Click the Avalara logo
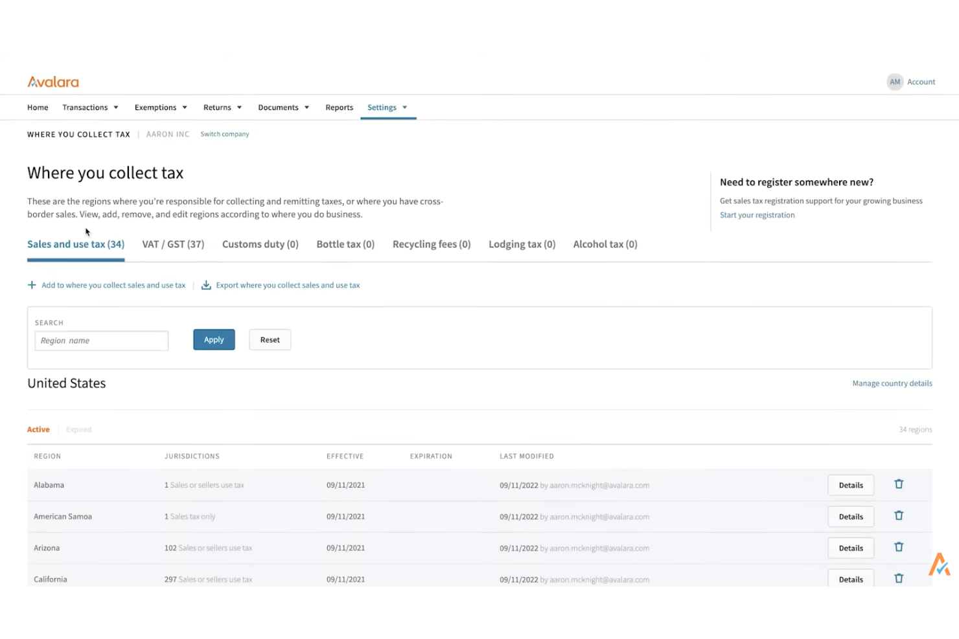959x639 pixels. coord(52,82)
